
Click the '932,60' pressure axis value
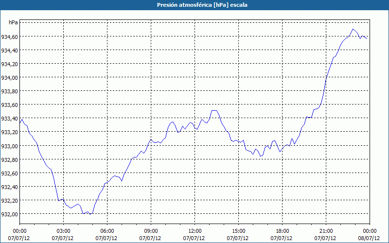(x=9, y=174)
